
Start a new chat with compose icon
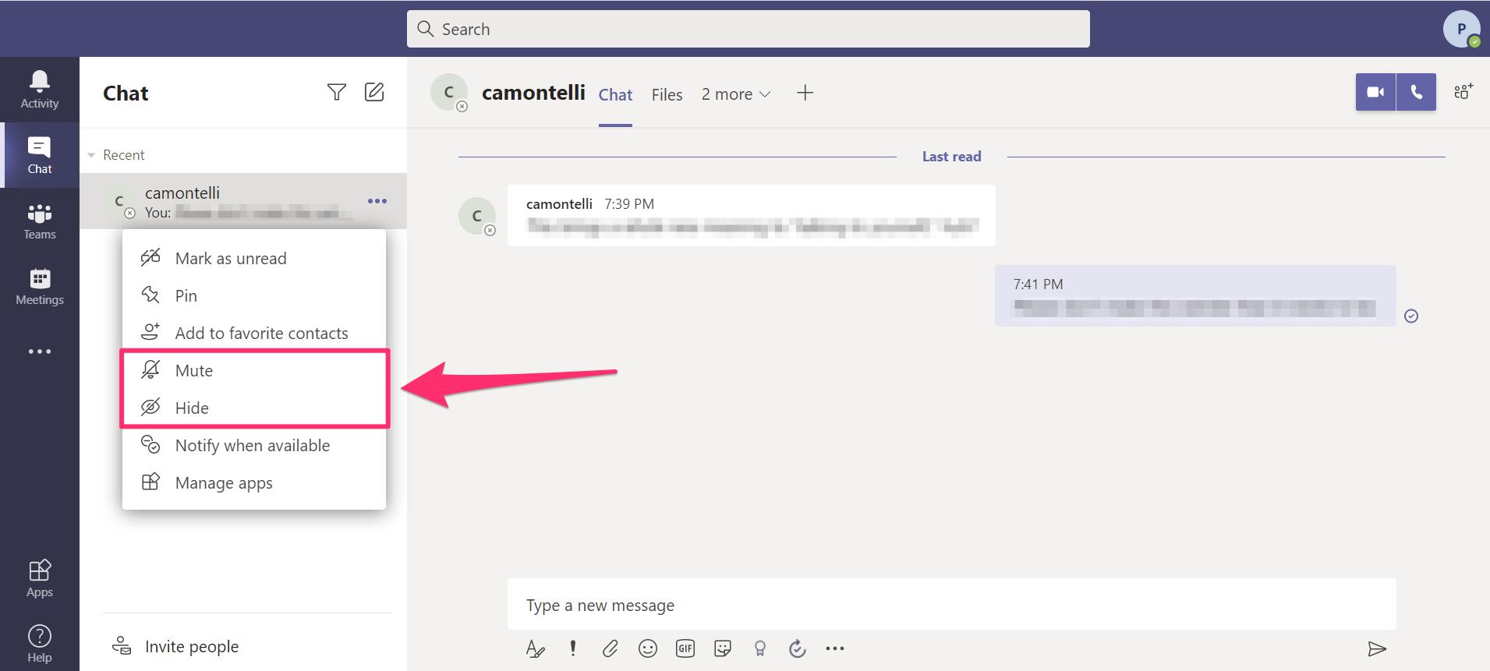374,92
